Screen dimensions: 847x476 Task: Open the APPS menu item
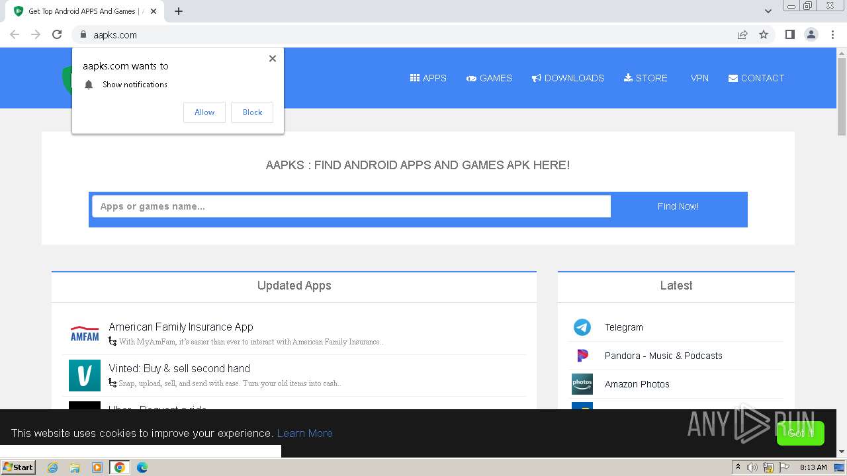(x=428, y=78)
